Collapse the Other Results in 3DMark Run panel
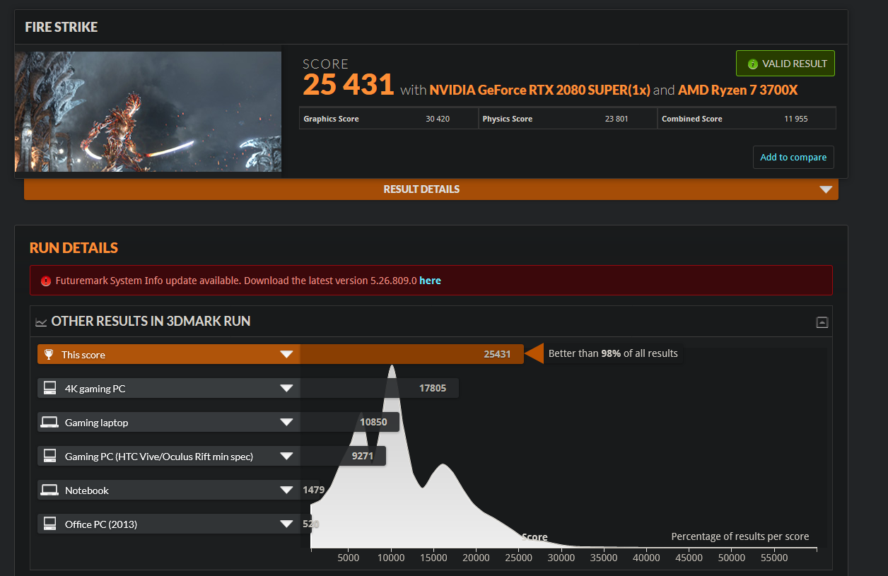Image resolution: width=888 pixels, height=576 pixels. [x=822, y=322]
